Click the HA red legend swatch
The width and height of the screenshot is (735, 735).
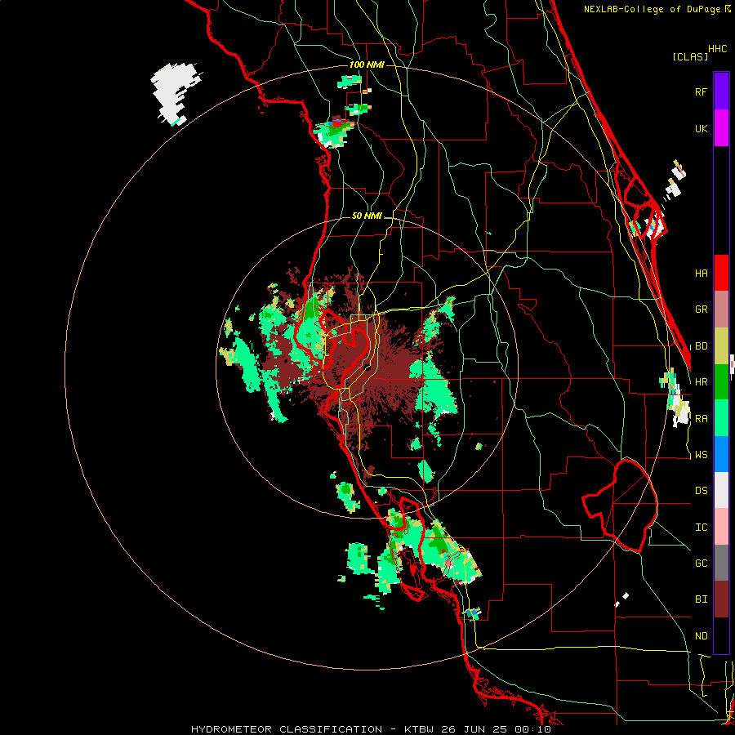(x=721, y=273)
